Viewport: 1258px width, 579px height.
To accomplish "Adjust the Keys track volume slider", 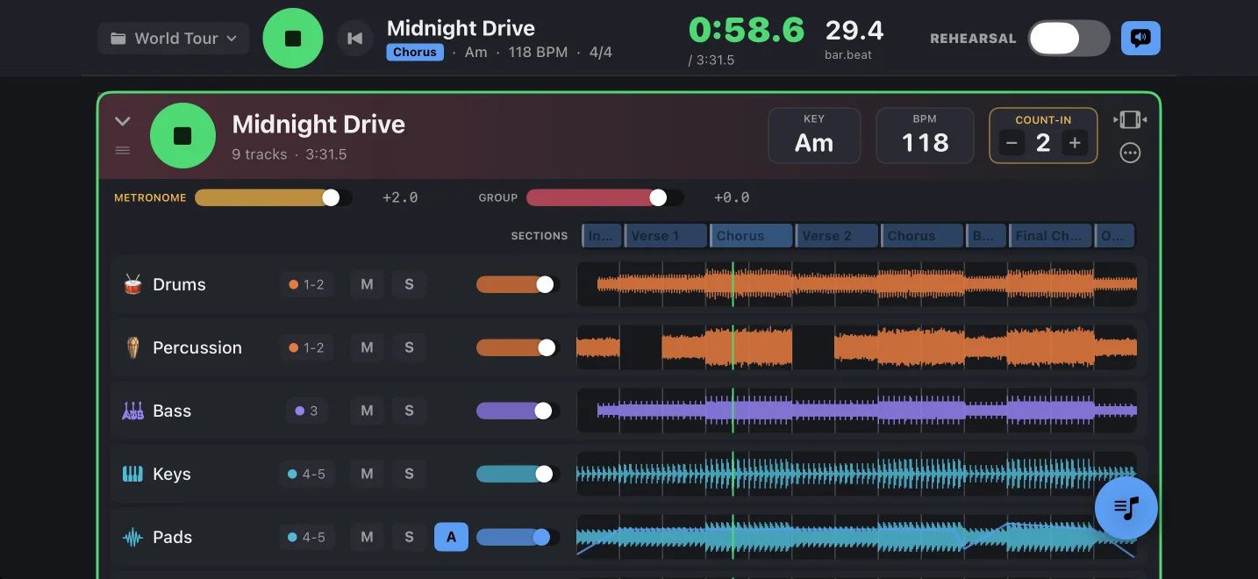I will pyautogui.click(x=518, y=474).
